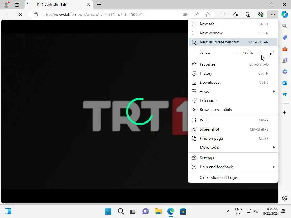Open Favorites list toolbar icon
Image resolution: width=291 pixels, height=218 pixels.
[235, 14]
